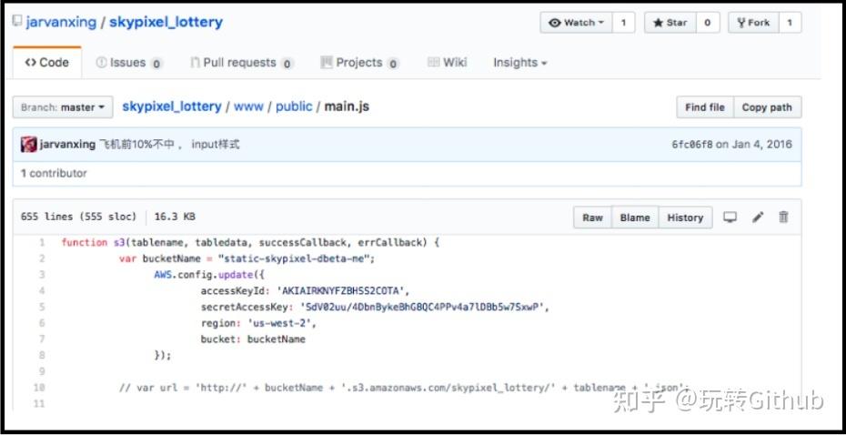Click the s3 function name on line 1
This screenshot has height=435, width=846.
click(x=118, y=243)
